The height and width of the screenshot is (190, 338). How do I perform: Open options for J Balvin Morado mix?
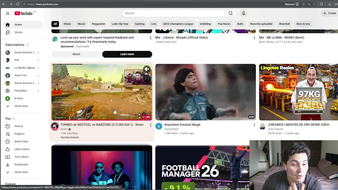pyautogui.click(x=254, y=38)
